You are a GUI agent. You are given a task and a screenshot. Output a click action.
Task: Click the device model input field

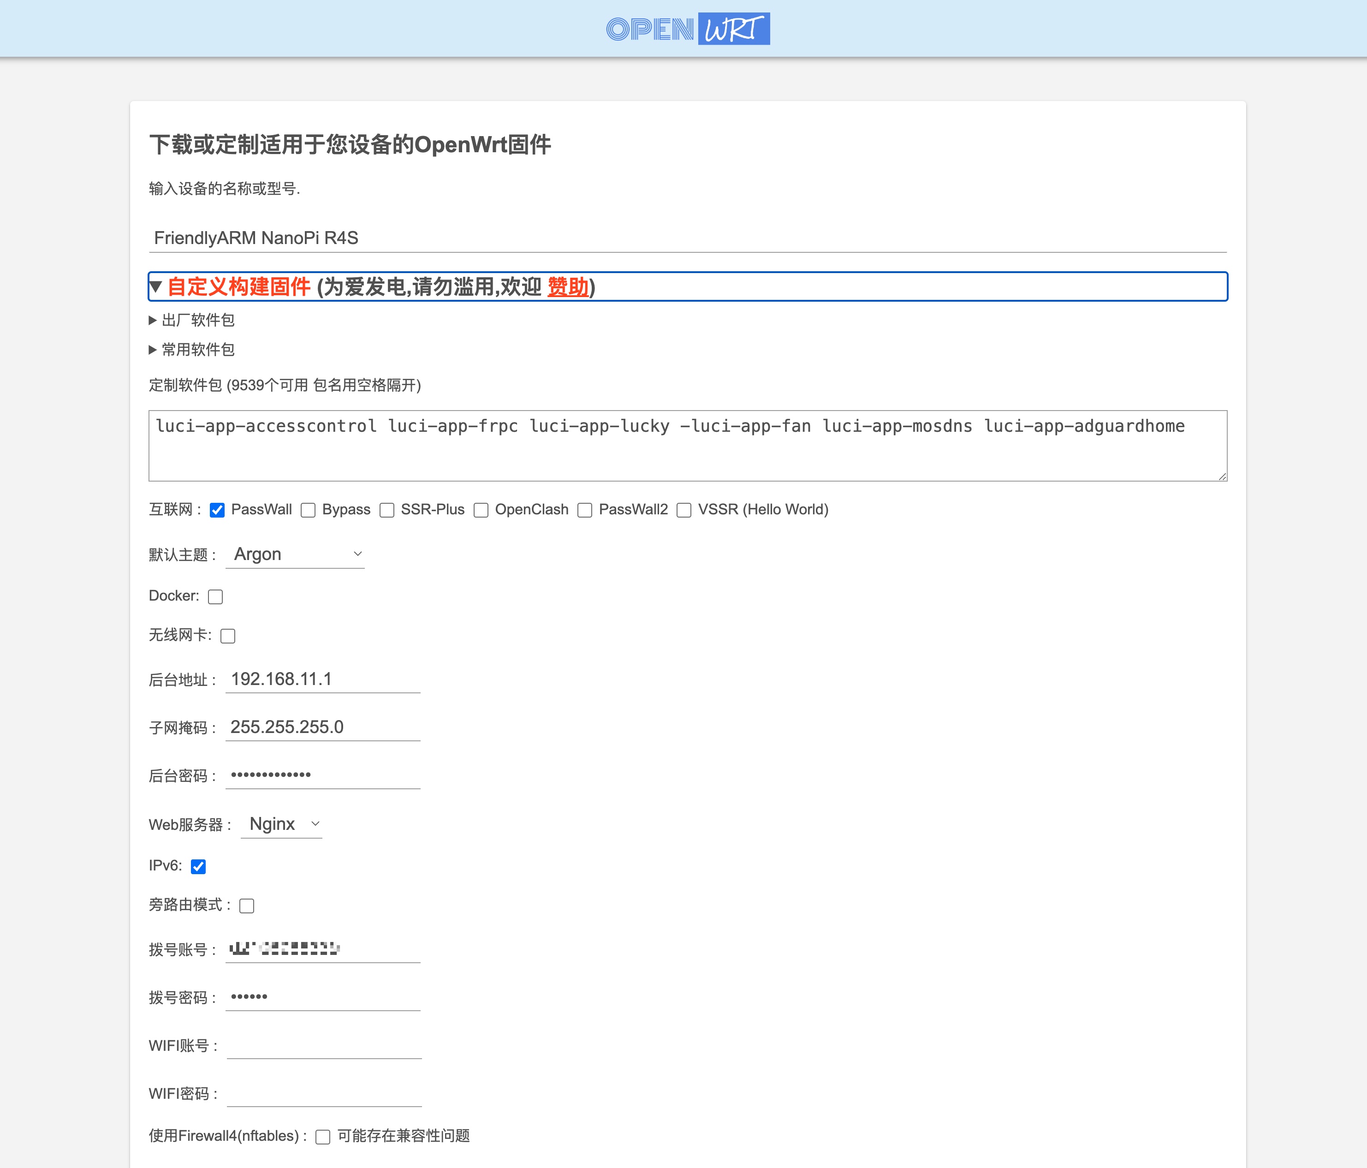point(688,238)
